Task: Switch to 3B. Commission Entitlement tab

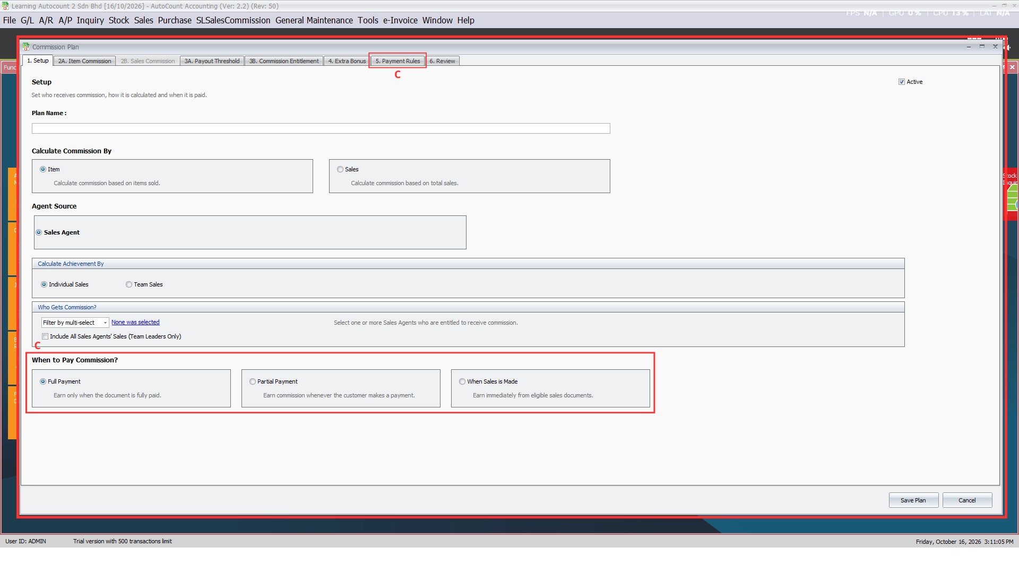Action: point(284,61)
